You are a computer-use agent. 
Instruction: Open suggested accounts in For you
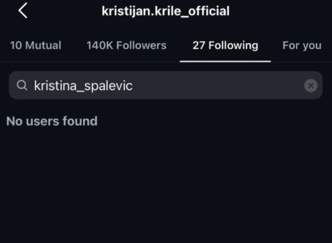pyautogui.click(x=302, y=45)
